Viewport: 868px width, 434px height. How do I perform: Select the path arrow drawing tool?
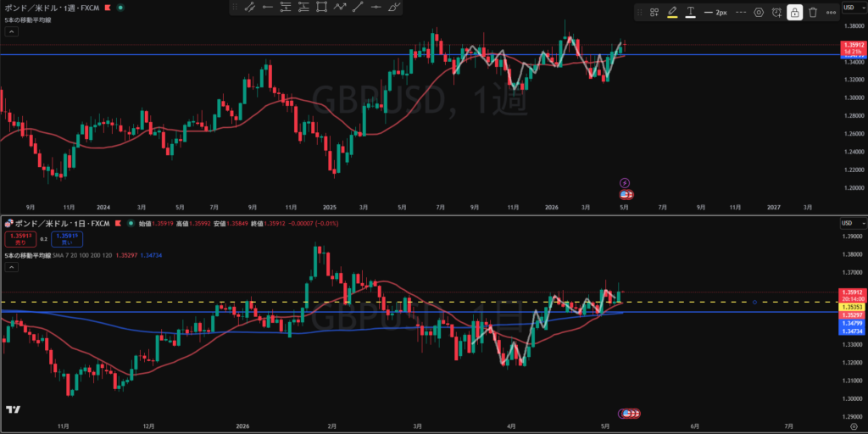(339, 7)
